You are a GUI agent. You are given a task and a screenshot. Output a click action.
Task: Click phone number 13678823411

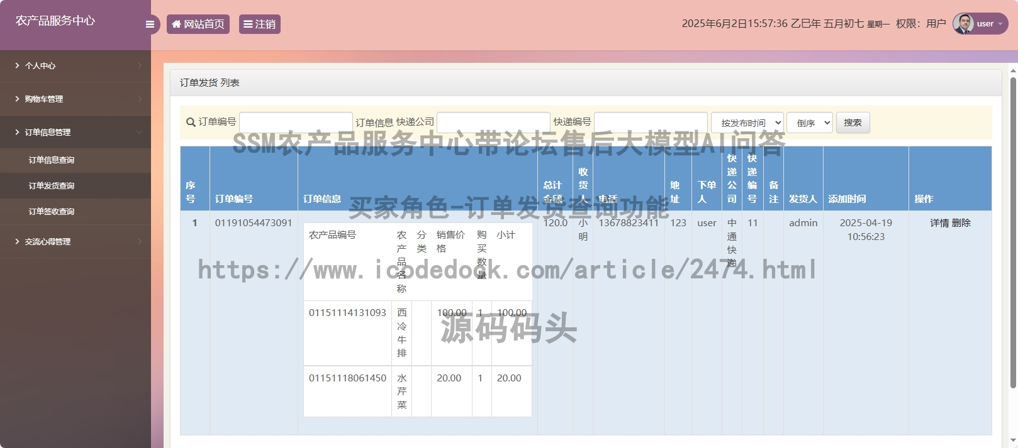pyautogui.click(x=629, y=223)
